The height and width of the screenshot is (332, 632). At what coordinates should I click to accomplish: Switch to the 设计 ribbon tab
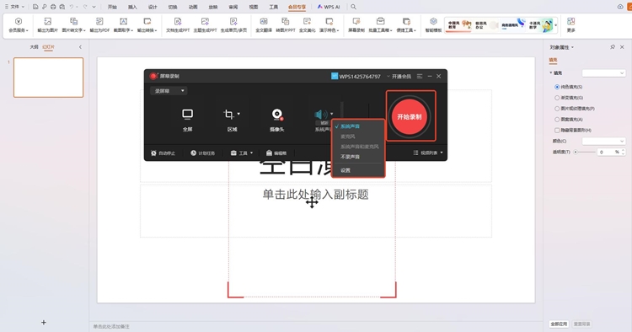click(x=153, y=7)
